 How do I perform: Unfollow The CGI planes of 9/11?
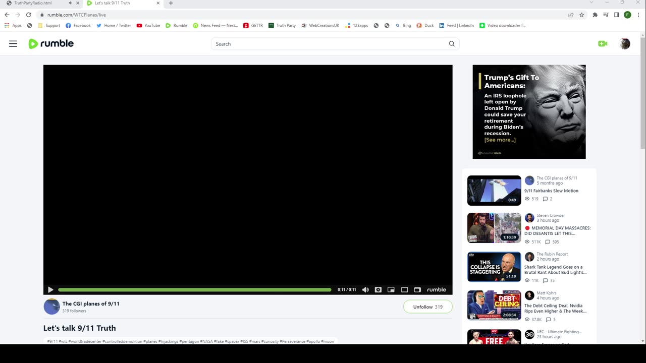(x=427, y=307)
